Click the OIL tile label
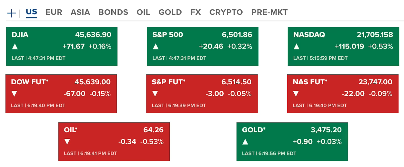Image resolution: width=404 pixels, height=167 pixels. 71,130
